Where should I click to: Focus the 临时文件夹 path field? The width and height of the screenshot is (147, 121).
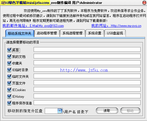point(87,76)
